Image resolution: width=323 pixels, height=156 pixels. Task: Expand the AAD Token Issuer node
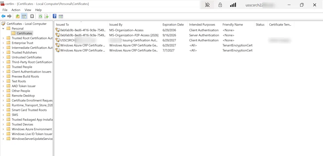coord(3,86)
